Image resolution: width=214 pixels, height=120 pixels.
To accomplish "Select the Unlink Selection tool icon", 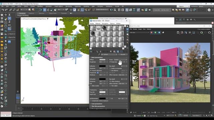I will (x=14, y=10).
